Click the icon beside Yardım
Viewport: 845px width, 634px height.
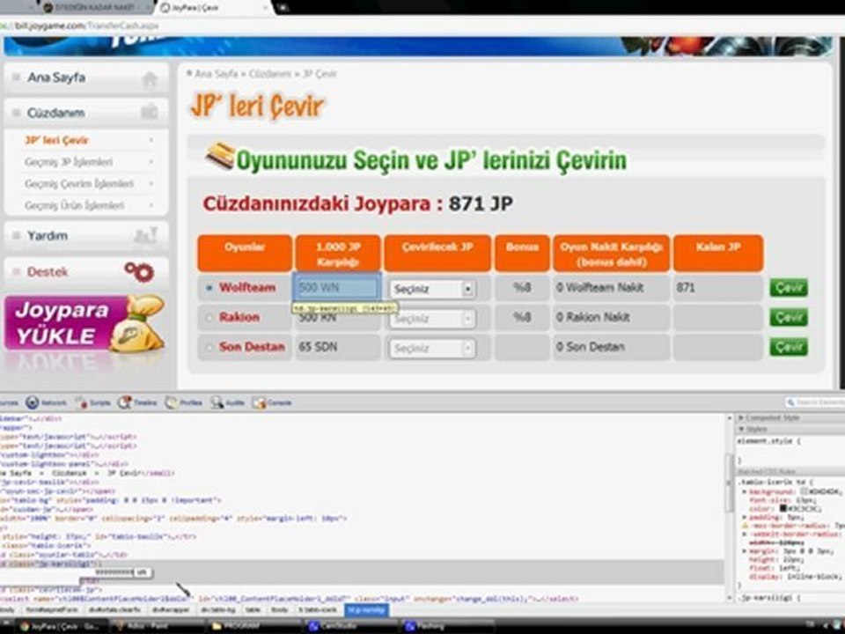point(145,235)
